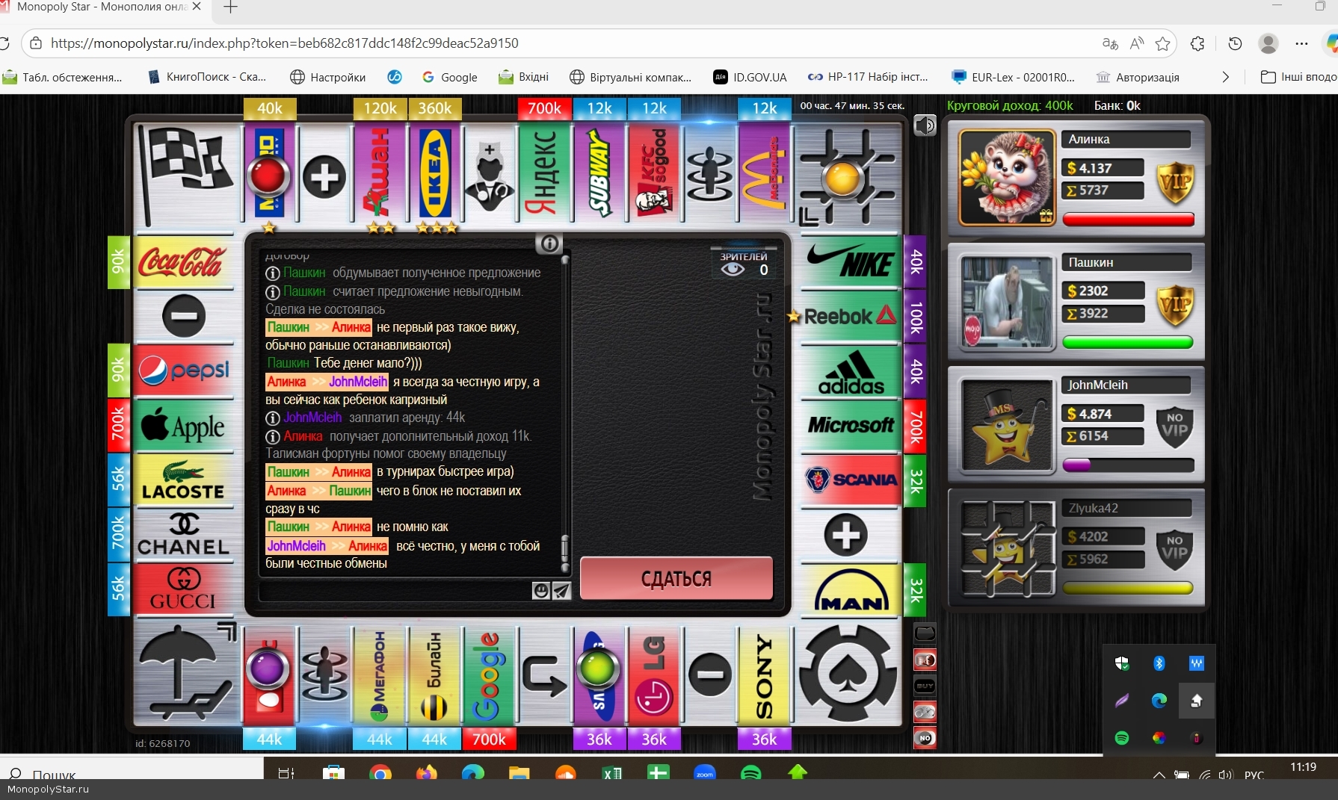Click the chat log scrollbar
1338x800 pixels.
[565, 413]
